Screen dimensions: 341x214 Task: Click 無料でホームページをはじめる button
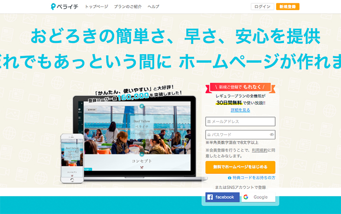click(x=240, y=167)
